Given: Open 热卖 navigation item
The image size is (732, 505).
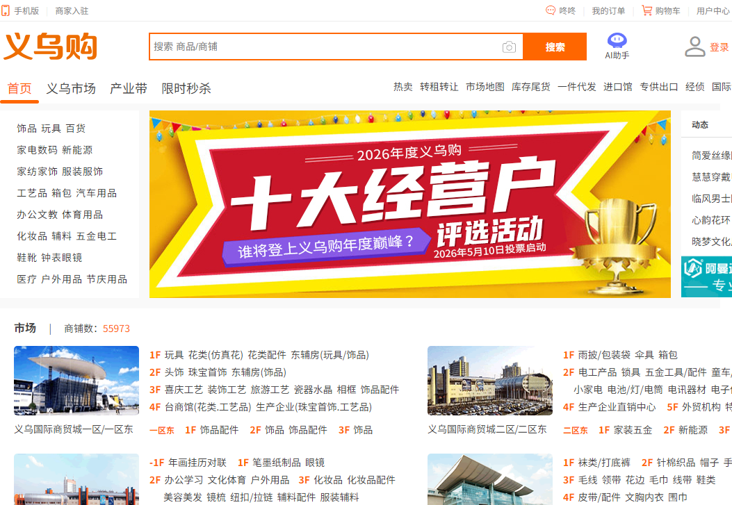Looking at the screenshot, I should click(x=403, y=87).
